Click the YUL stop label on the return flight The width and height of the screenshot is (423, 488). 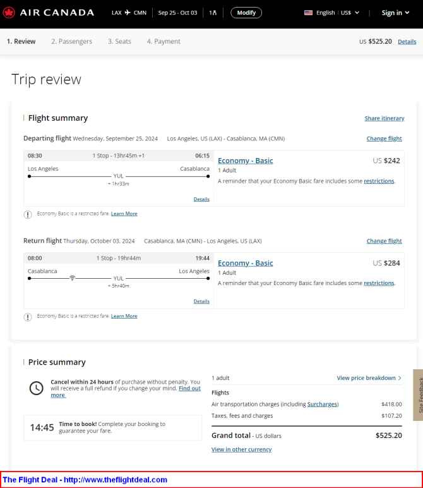[119, 278]
